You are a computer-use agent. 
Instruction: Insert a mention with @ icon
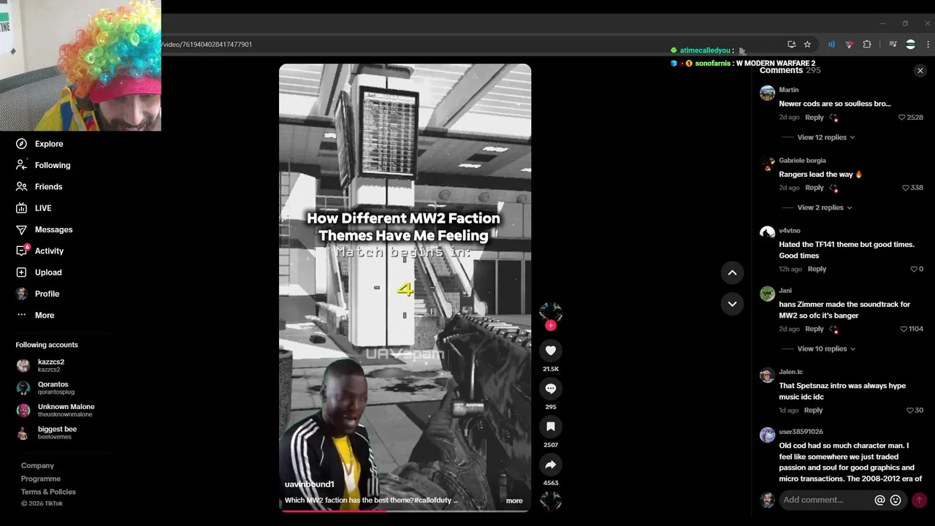pyautogui.click(x=879, y=500)
